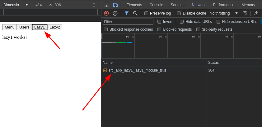Open network search with magnifier icon
The width and height of the screenshot is (262, 127).
135,13
